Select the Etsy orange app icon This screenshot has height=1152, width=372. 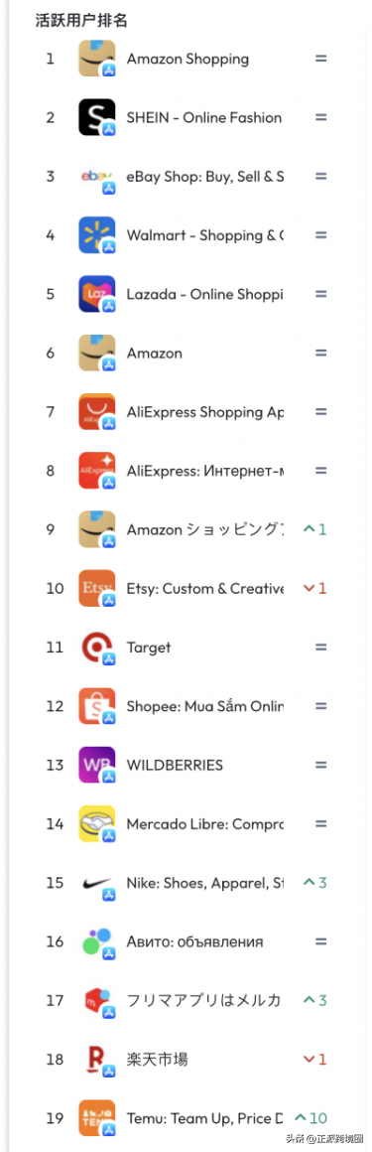tap(97, 589)
